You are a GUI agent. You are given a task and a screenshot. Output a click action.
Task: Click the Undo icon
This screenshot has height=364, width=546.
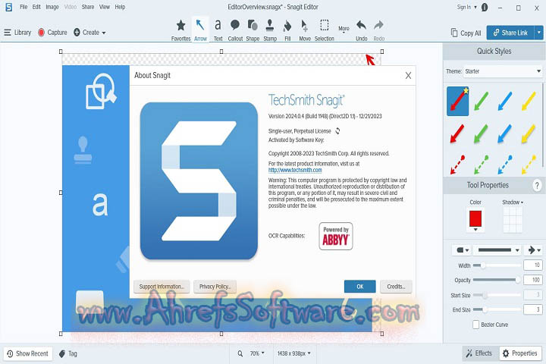tap(361, 29)
